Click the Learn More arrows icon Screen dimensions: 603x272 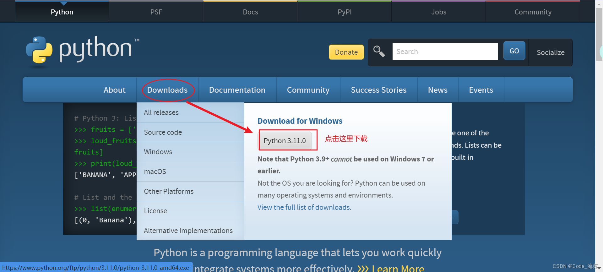click(x=363, y=269)
